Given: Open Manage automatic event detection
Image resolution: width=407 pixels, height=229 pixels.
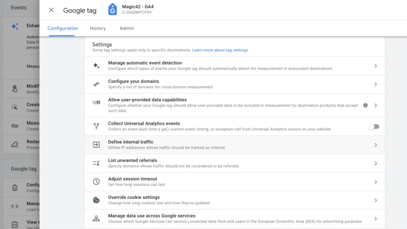Looking at the screenshot, I should tap(235, 66).
